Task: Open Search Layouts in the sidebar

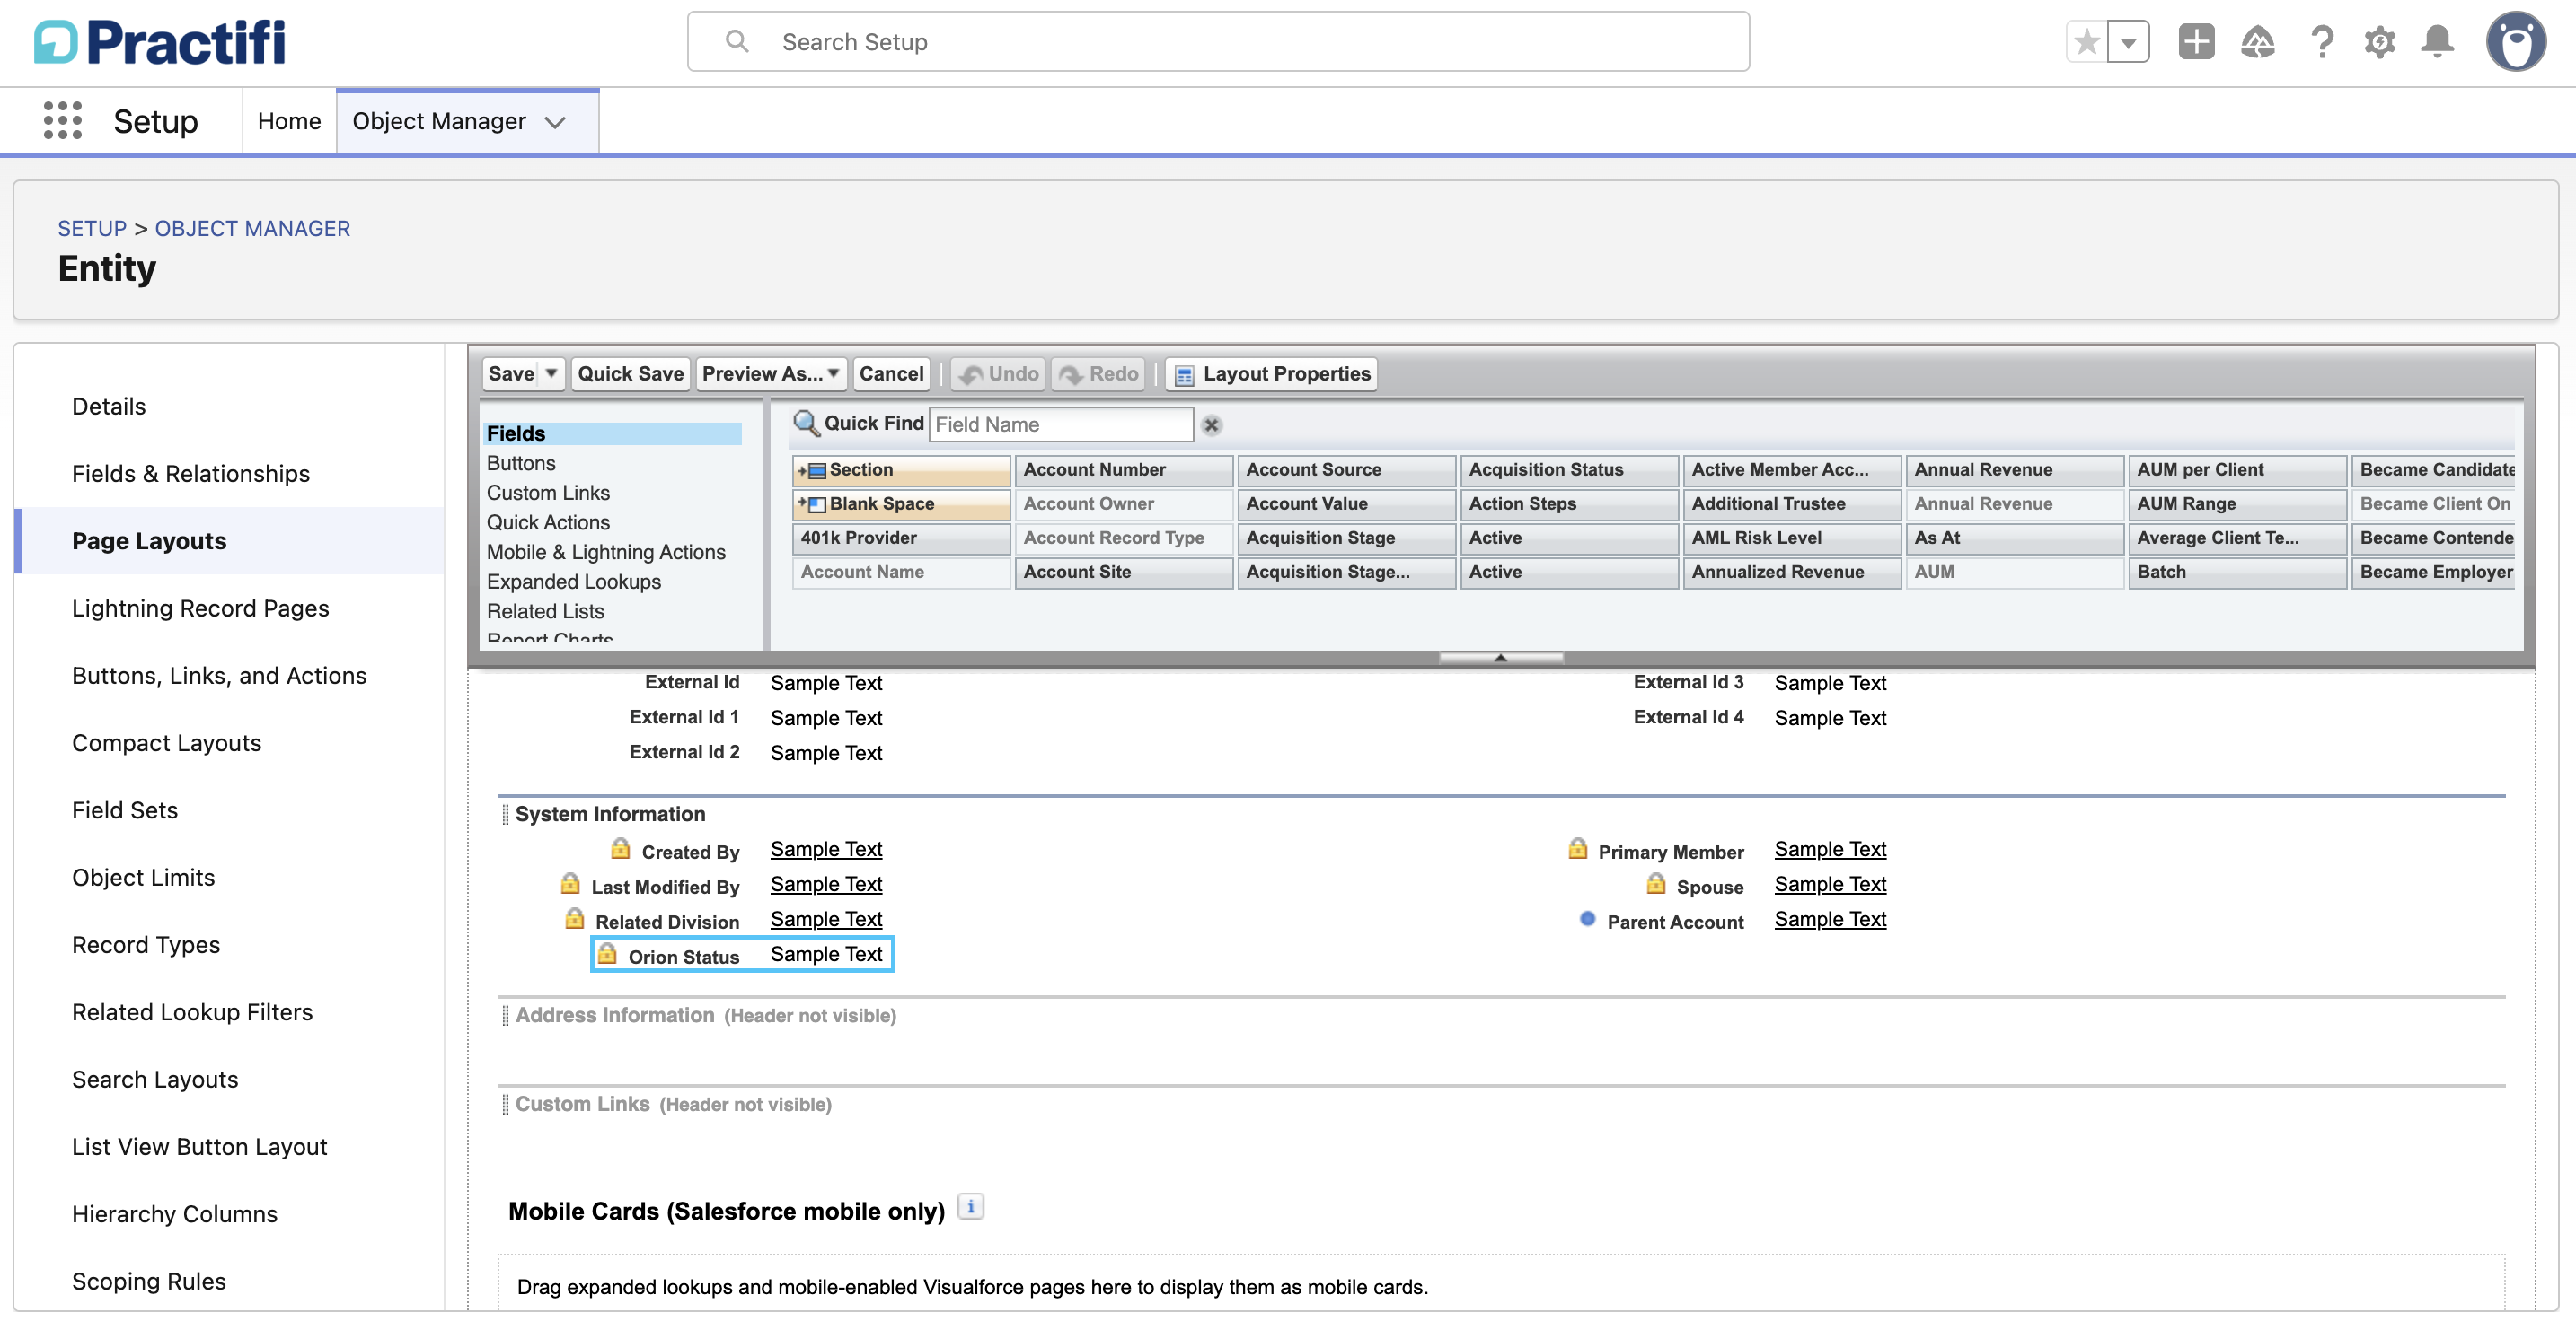Action: 155,1080
